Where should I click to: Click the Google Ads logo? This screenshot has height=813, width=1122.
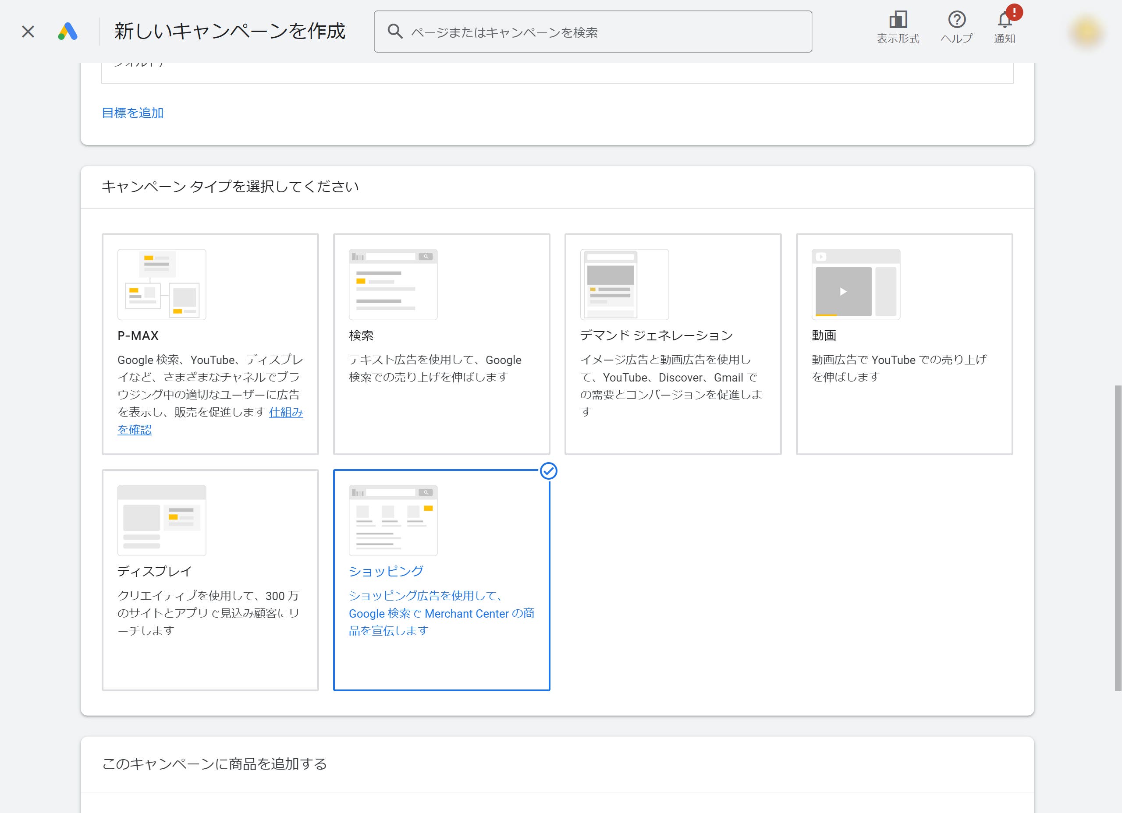point(68,32)
